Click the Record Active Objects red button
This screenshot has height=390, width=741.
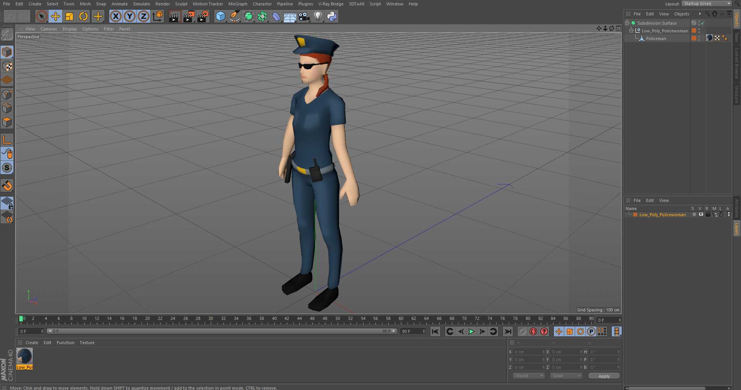(x=533, y=331)
